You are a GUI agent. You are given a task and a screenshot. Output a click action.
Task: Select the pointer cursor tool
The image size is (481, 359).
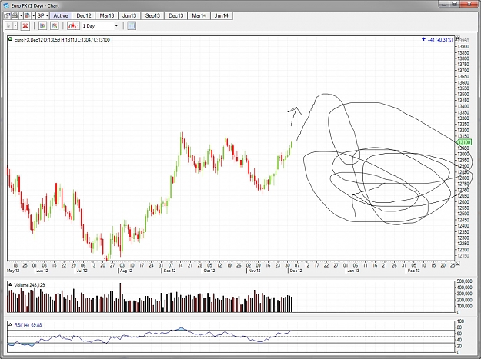click(x=8, y=25)
